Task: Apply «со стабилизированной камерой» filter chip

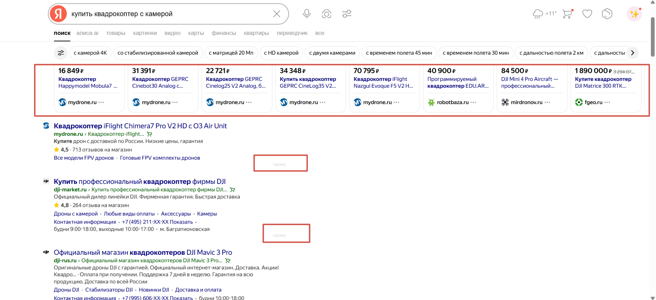Action: coord(158,53)
